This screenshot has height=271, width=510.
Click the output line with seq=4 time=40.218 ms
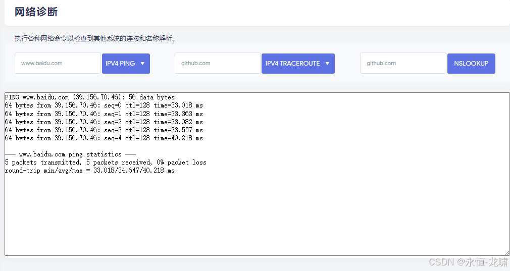(x=104, y=138)
